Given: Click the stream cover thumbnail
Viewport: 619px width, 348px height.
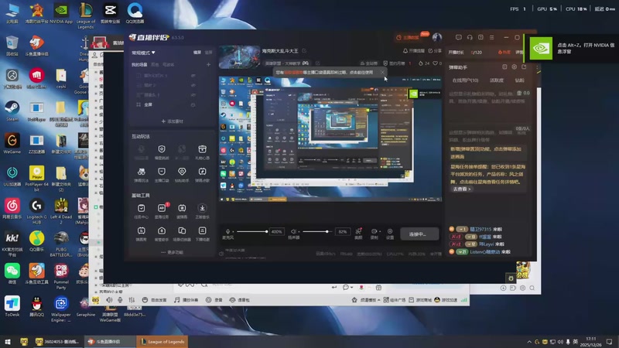Looking at the screenshot, I should (239, 57).
